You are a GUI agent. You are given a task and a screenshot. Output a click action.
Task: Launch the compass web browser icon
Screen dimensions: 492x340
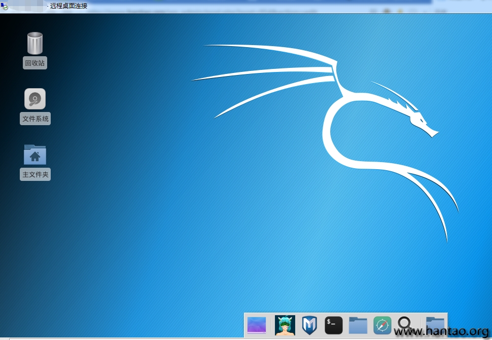coord(382,325)
